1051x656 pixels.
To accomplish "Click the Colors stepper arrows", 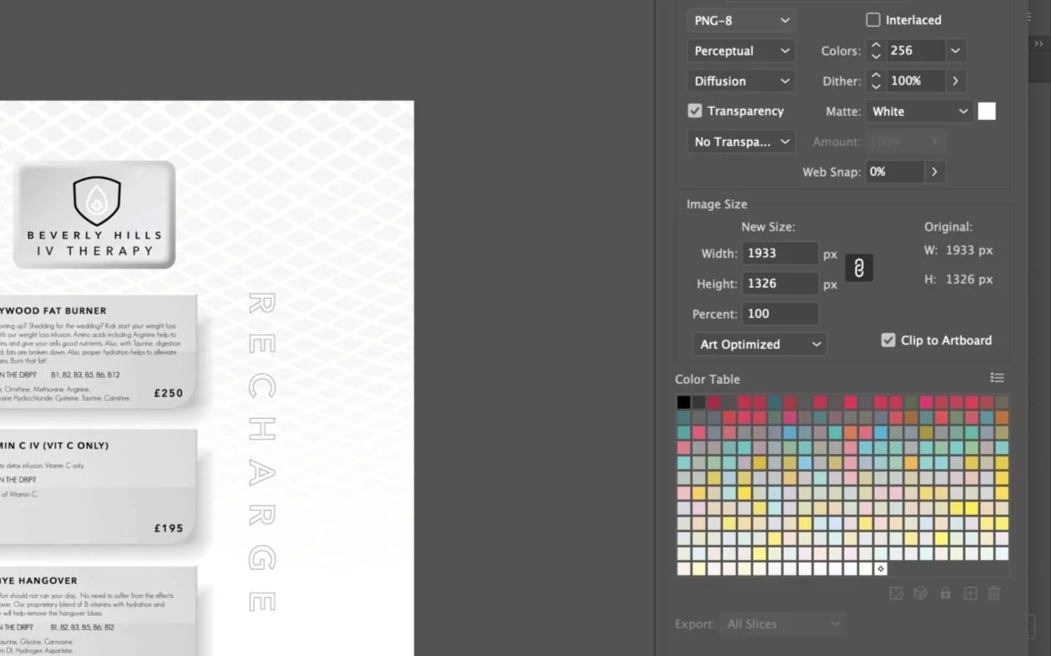I will [x=876, y=51].
